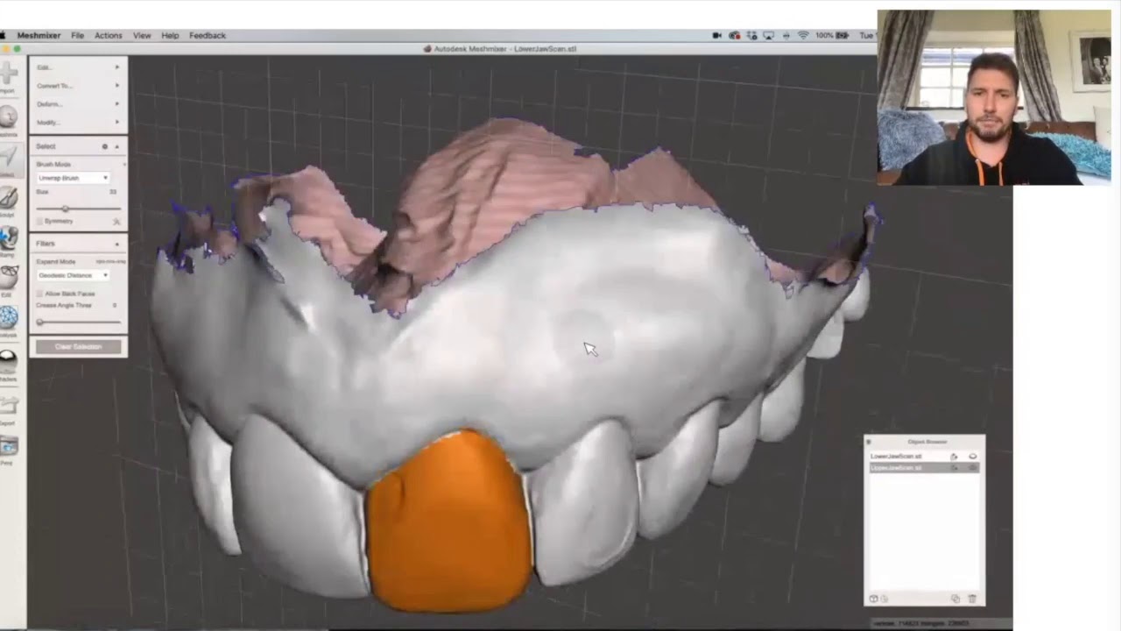Viewport: 1121px width, 631px height.
Task: Click the brush Size value 33
Action: 112,192
